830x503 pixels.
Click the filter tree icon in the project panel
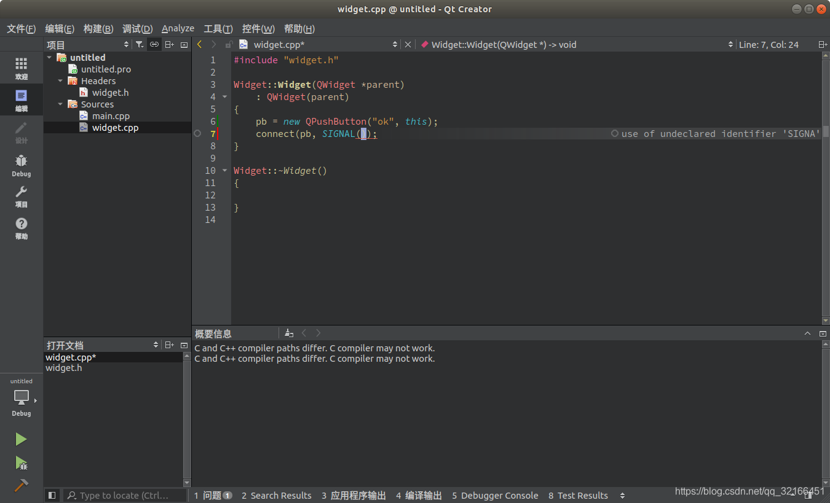click(140, 44)
